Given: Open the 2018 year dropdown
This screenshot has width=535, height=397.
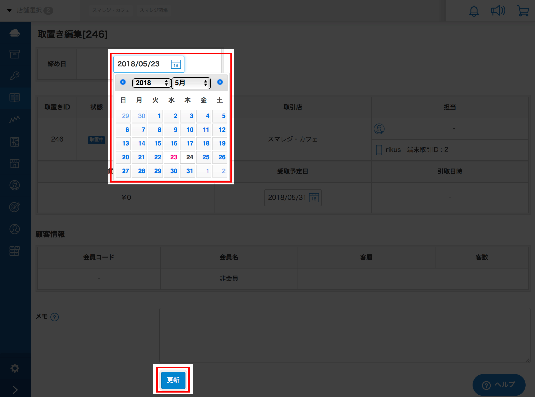Looking at the screenshot, I should coord(152,83).
